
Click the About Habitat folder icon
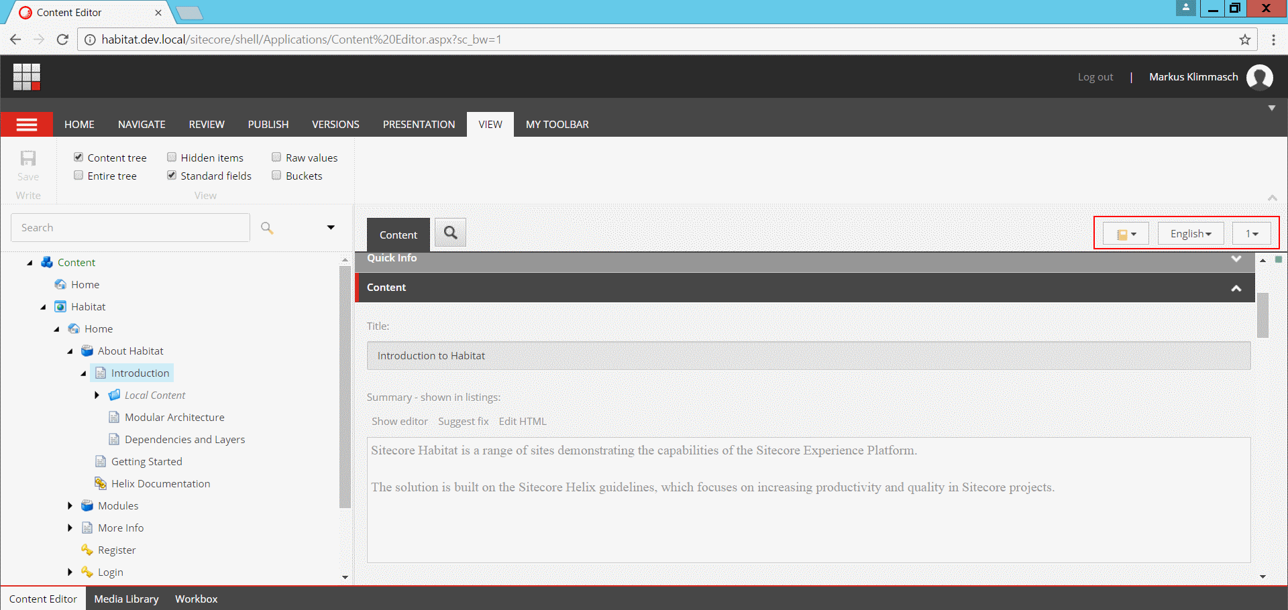pos(87,351)
